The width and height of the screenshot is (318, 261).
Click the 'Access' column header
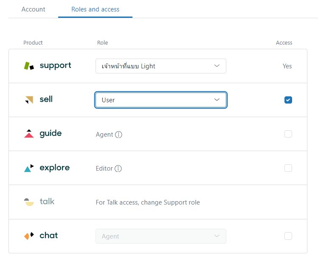pyautogui.click(x=284, y=42)
